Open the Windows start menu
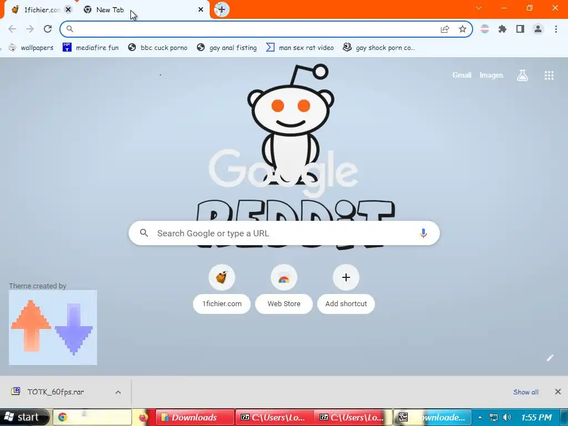This screenshot has height=426, width=568. 24,417
